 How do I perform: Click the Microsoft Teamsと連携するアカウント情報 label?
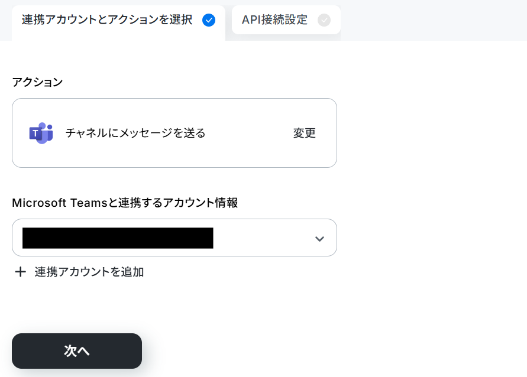[x=125, y=203]
